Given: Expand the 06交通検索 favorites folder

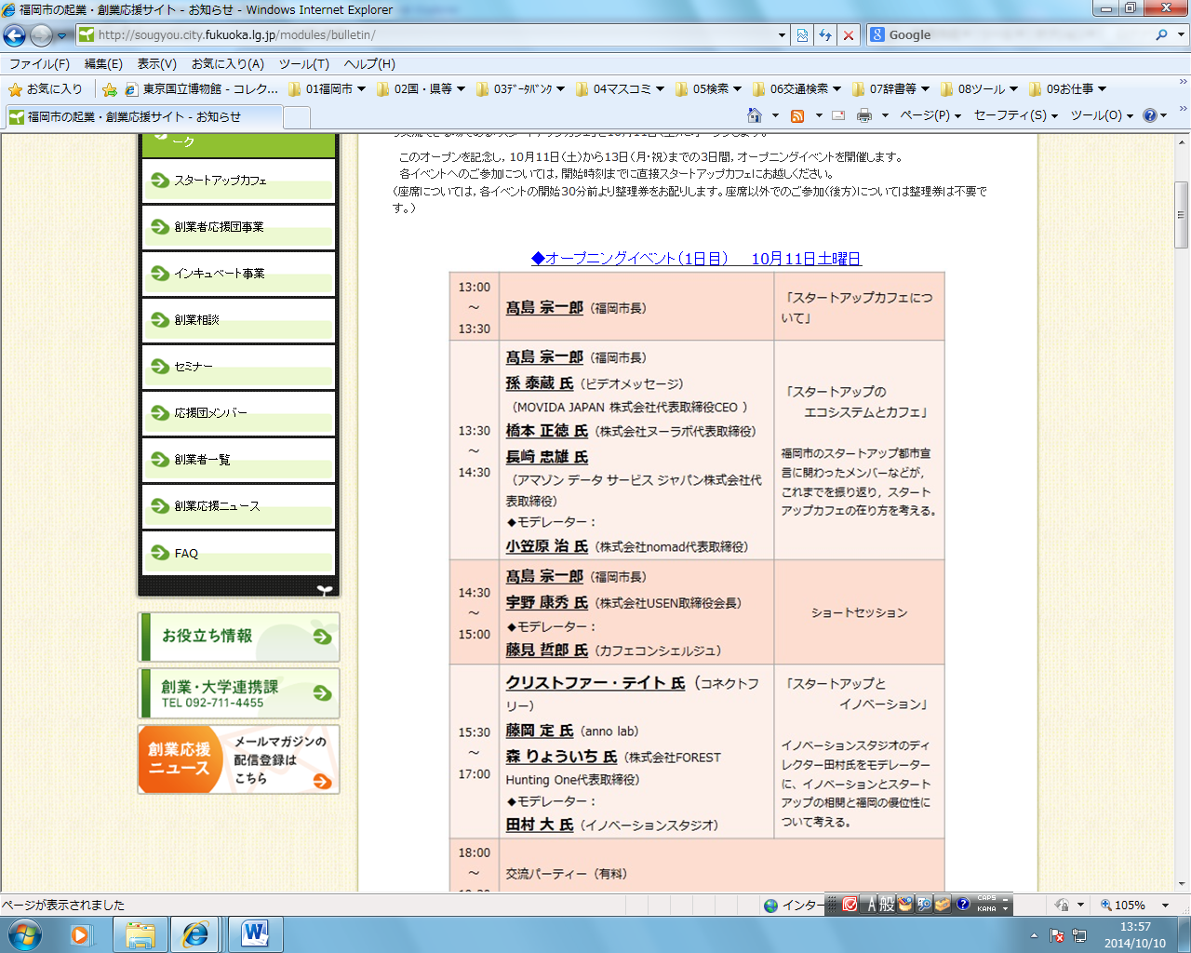Looking at the screenshot, I should [798, 89].
